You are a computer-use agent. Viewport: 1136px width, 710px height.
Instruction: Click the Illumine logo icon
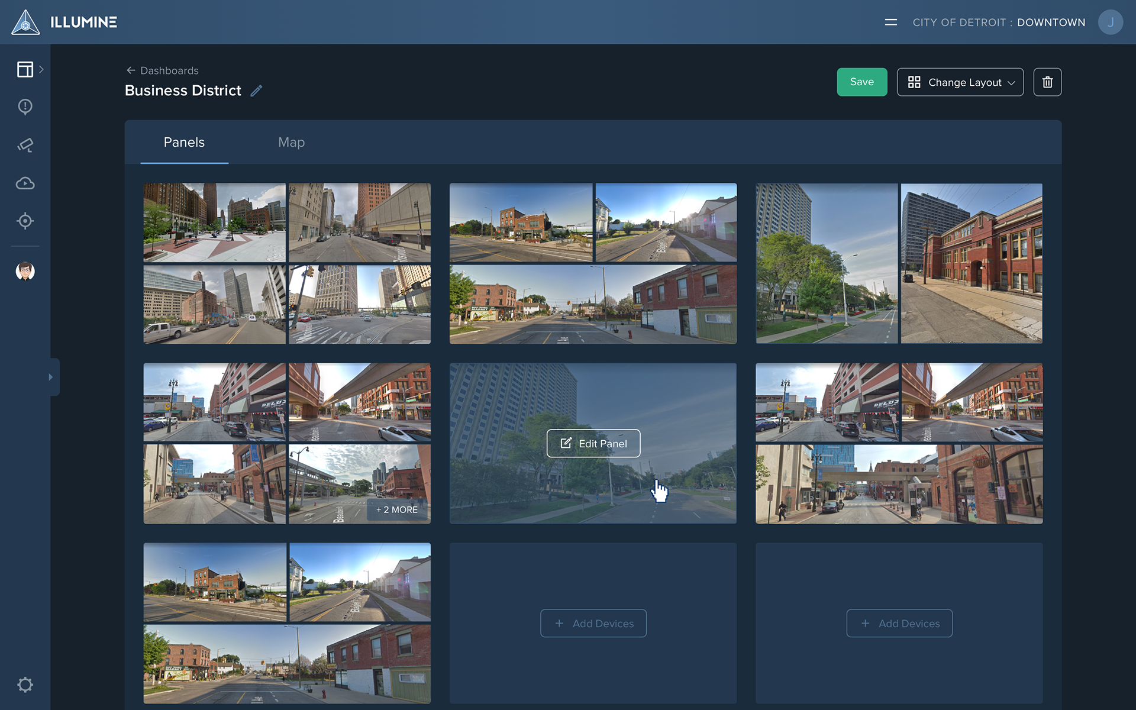point(25,22)
